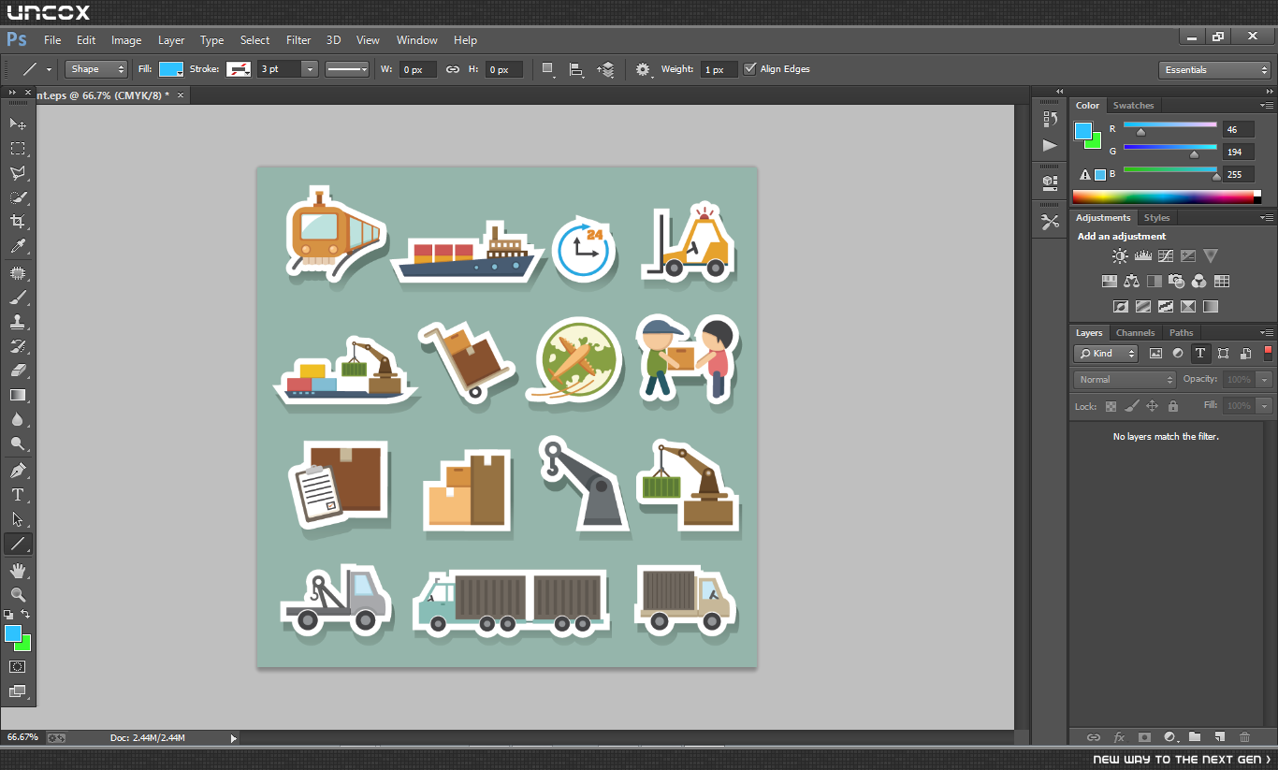Toggle the shape layers filter
The width and height of the screenshot is (1278, 770).
click(1224, 354)
